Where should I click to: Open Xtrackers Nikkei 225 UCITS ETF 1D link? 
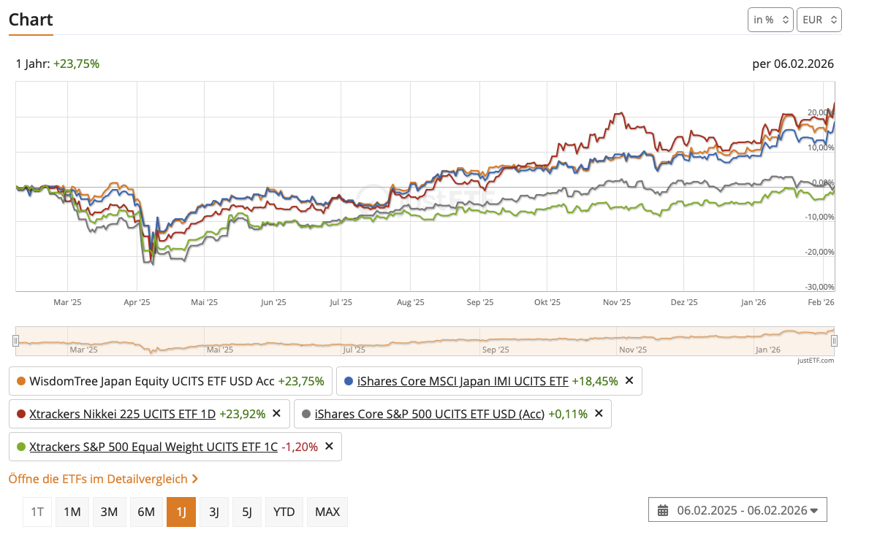(x=122, y=414)
